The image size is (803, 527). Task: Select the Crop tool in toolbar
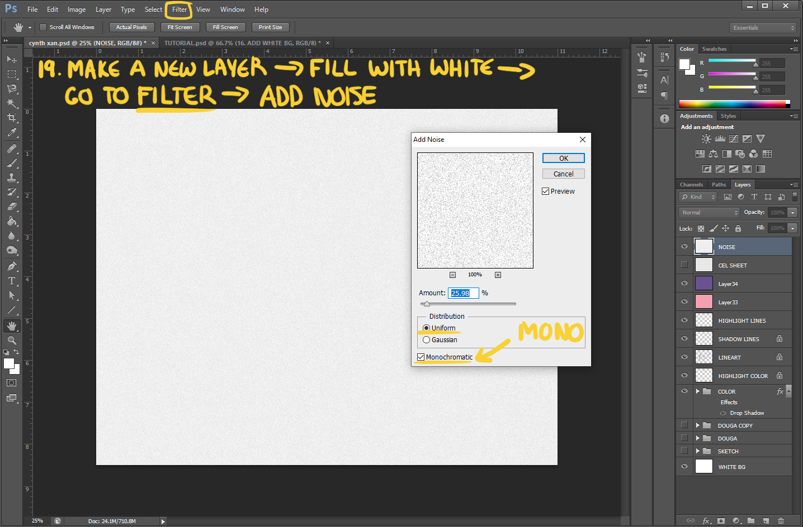[x=11, y=118]
